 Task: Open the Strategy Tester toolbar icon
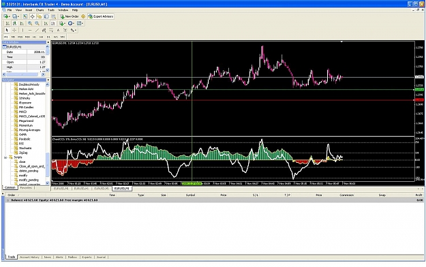click(x=54, y=16)
